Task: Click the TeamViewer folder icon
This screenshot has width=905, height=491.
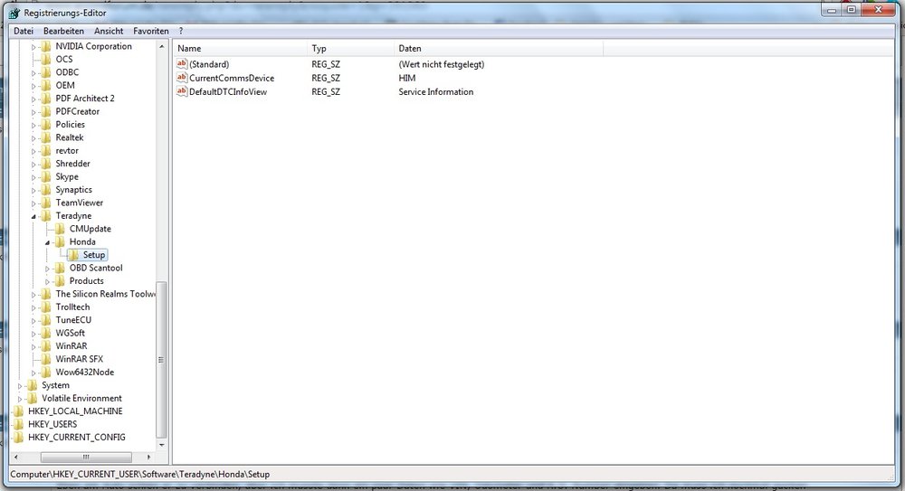Action: (x=47, y=203)
